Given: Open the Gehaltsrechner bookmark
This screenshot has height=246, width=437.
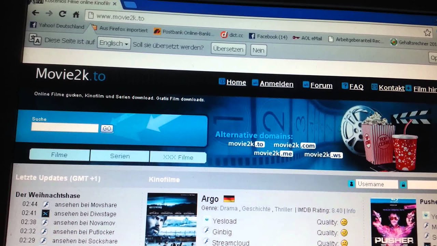Looking at the screenshot, I should (x=413, y=43).
